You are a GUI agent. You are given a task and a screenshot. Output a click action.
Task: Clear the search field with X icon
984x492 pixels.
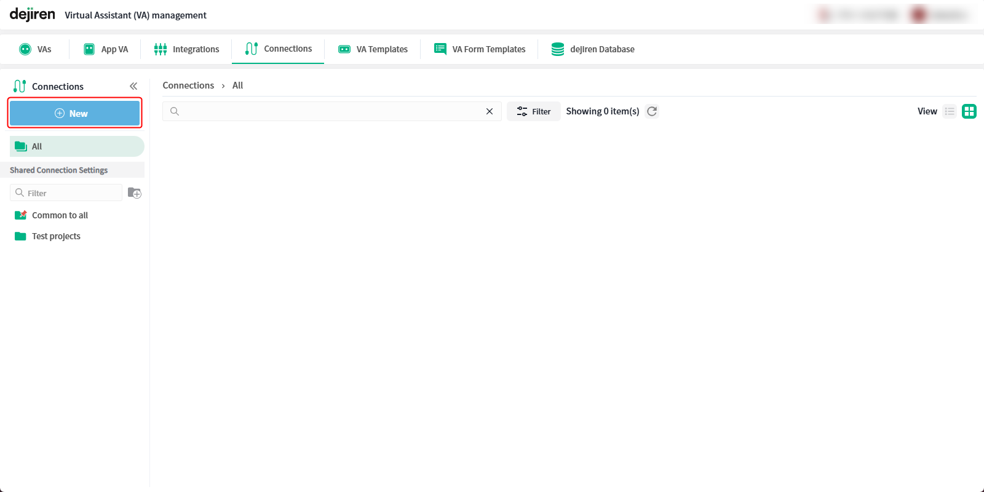coord(490,111)
